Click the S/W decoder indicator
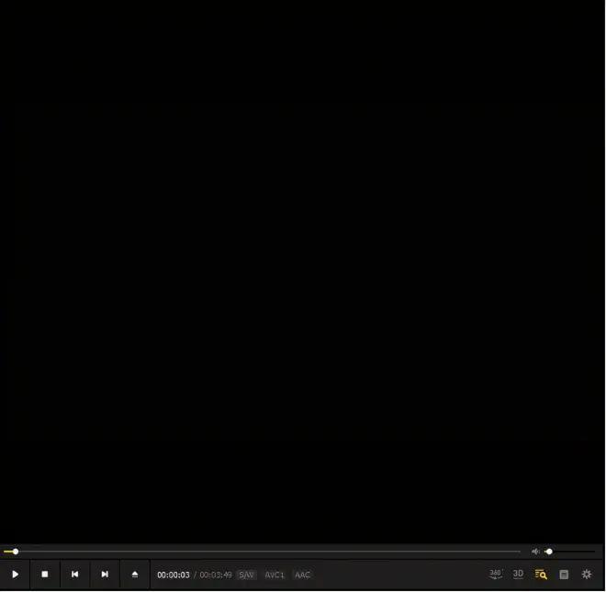Image resolution: width=606 pixels, height=592 pixels. (246, 575)
